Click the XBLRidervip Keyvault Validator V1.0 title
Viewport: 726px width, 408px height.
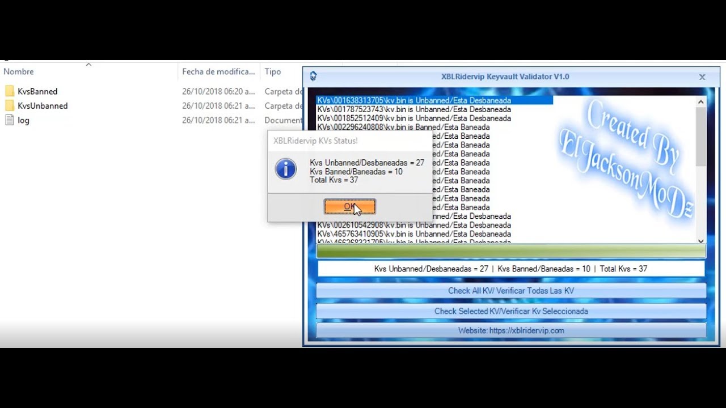505,76
